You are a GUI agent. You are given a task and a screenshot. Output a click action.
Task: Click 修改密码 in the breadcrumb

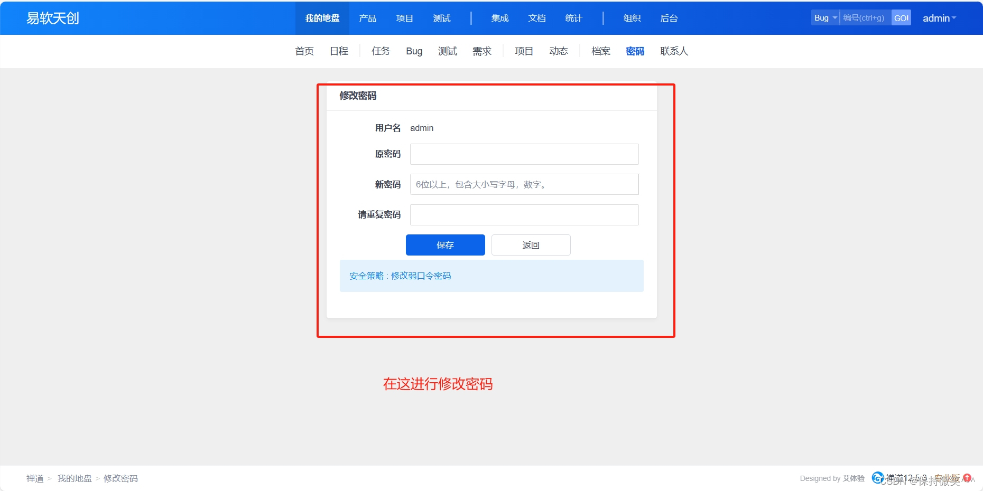120,478
